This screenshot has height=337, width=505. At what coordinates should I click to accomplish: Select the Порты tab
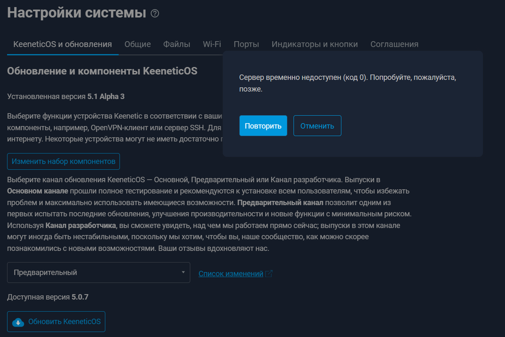[246, 44]
